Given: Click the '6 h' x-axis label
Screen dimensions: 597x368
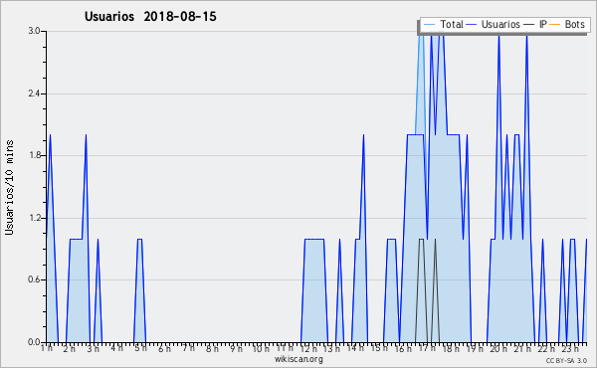Looking at the screenshot, I should click(x=164, y=348).
